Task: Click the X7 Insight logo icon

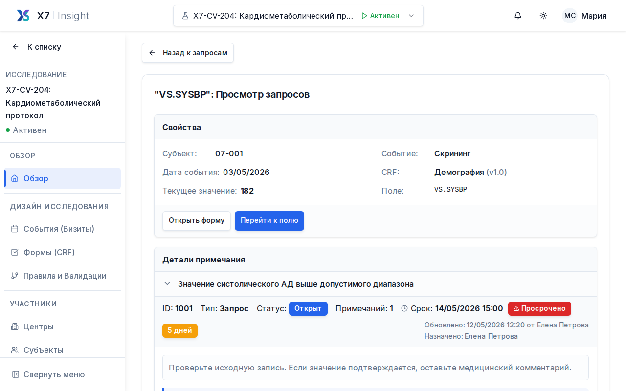Action: pyautogui.click(x=23, y=16)
